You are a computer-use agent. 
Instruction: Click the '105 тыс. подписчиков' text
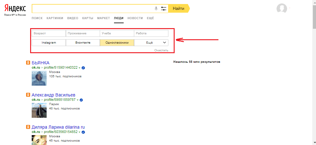[x=65, y=76]
